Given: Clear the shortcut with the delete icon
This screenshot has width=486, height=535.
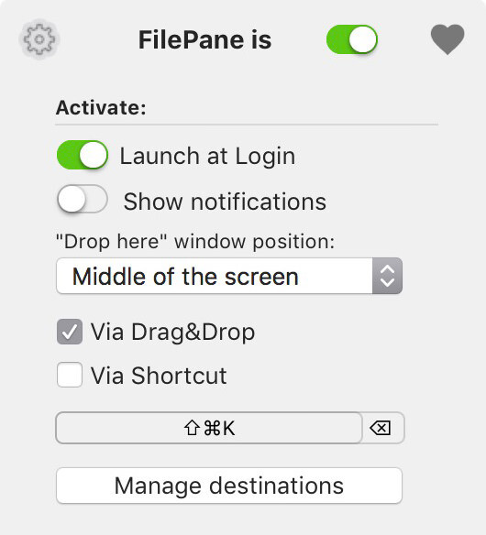Looking at the screenshot, I should click(x=381, y=428).
